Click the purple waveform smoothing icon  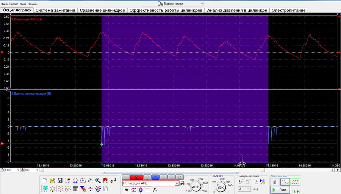pos(133,190)
